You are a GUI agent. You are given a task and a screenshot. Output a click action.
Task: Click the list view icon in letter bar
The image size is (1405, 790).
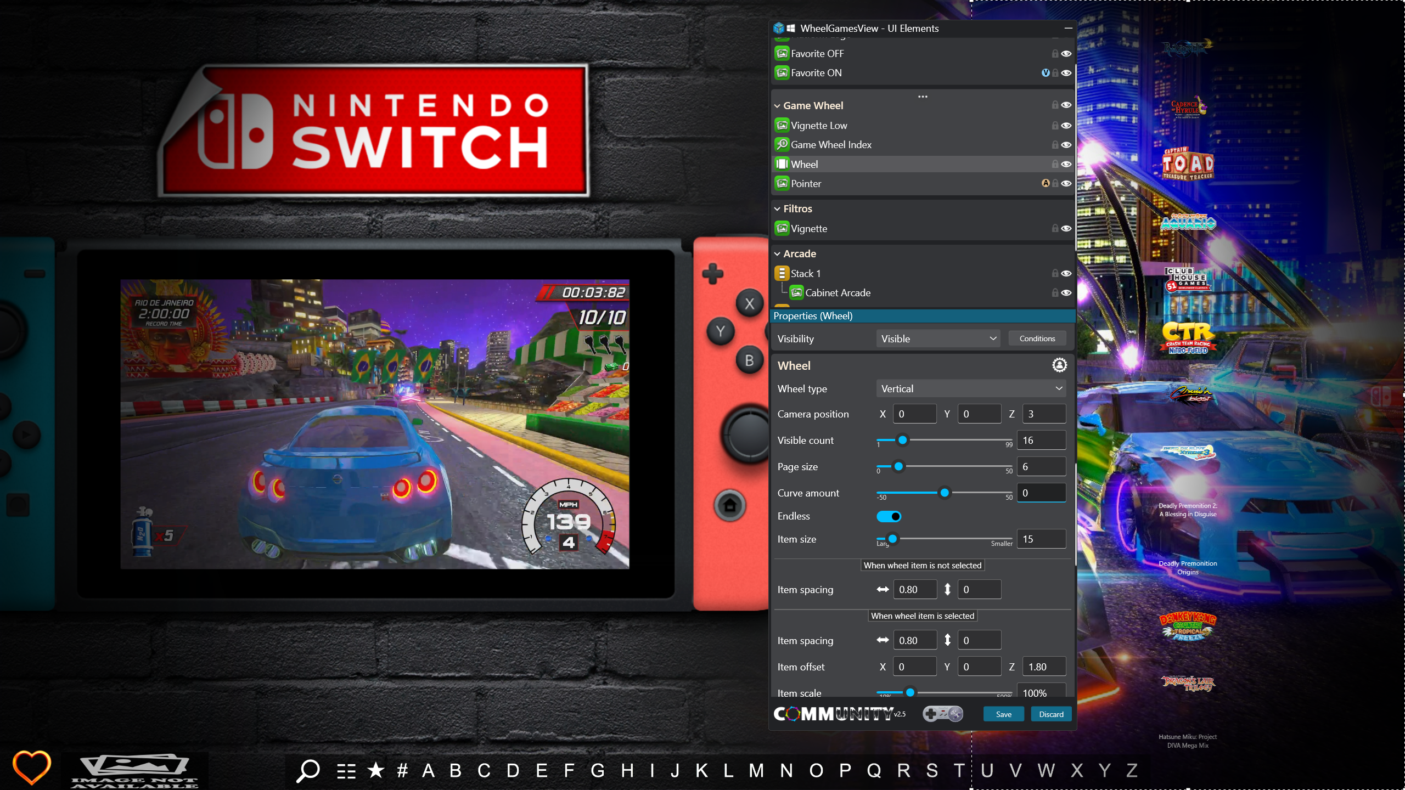[x=346, y=771]
